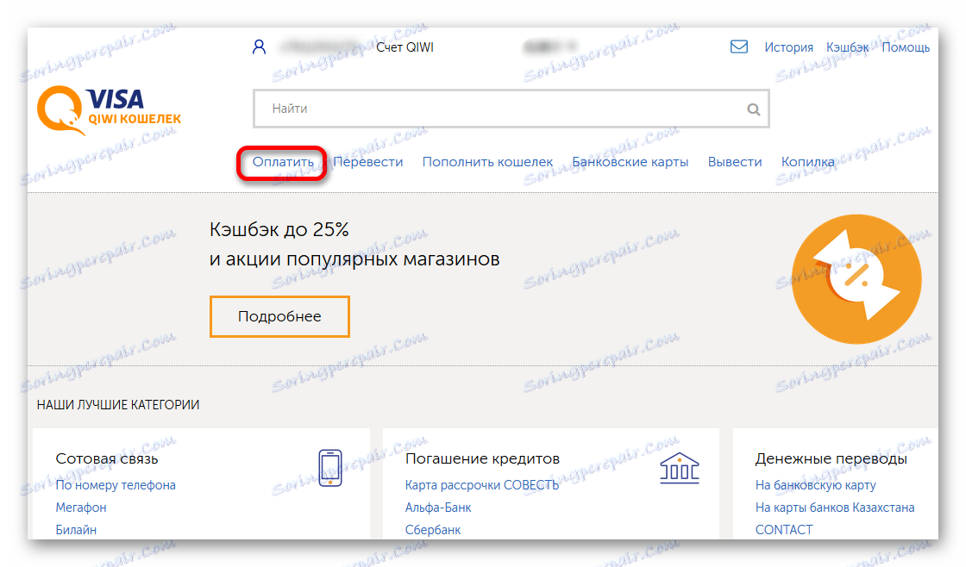Click the orange cashback percent banner icon

(x=856, y=279)
